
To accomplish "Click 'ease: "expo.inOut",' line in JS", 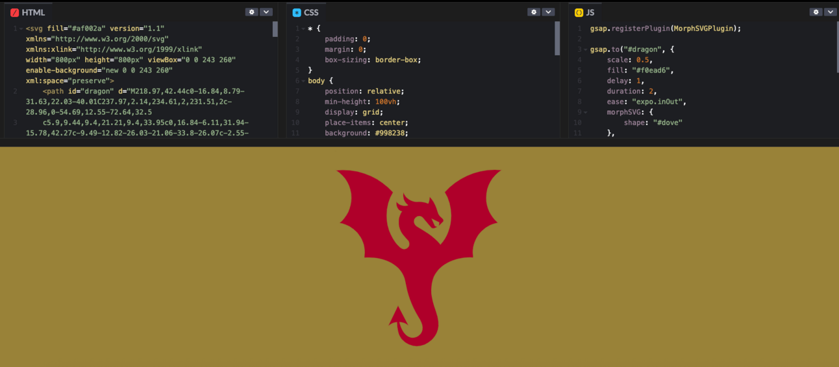I will [x=647, y=102].
